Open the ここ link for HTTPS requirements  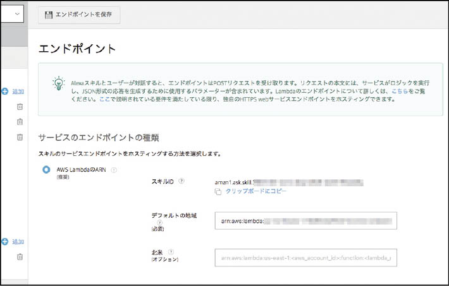tap(104, 99)
